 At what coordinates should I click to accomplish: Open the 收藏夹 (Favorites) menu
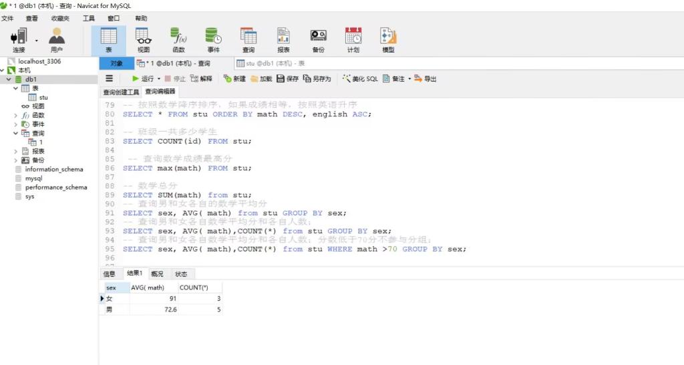[x=60, y=18]
